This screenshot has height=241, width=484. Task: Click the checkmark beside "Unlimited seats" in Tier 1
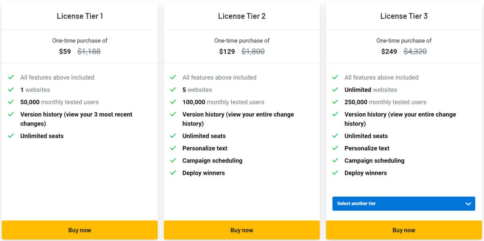tap(11, 136)
